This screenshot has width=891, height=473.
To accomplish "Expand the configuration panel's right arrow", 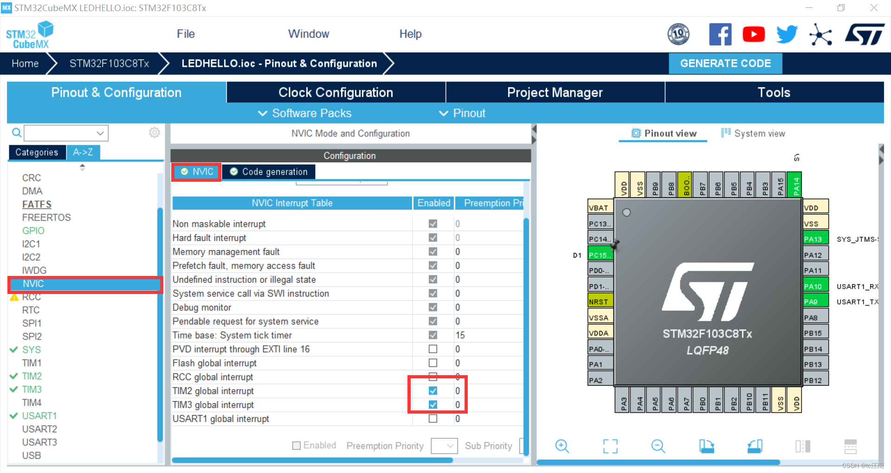I will point(534,140).
